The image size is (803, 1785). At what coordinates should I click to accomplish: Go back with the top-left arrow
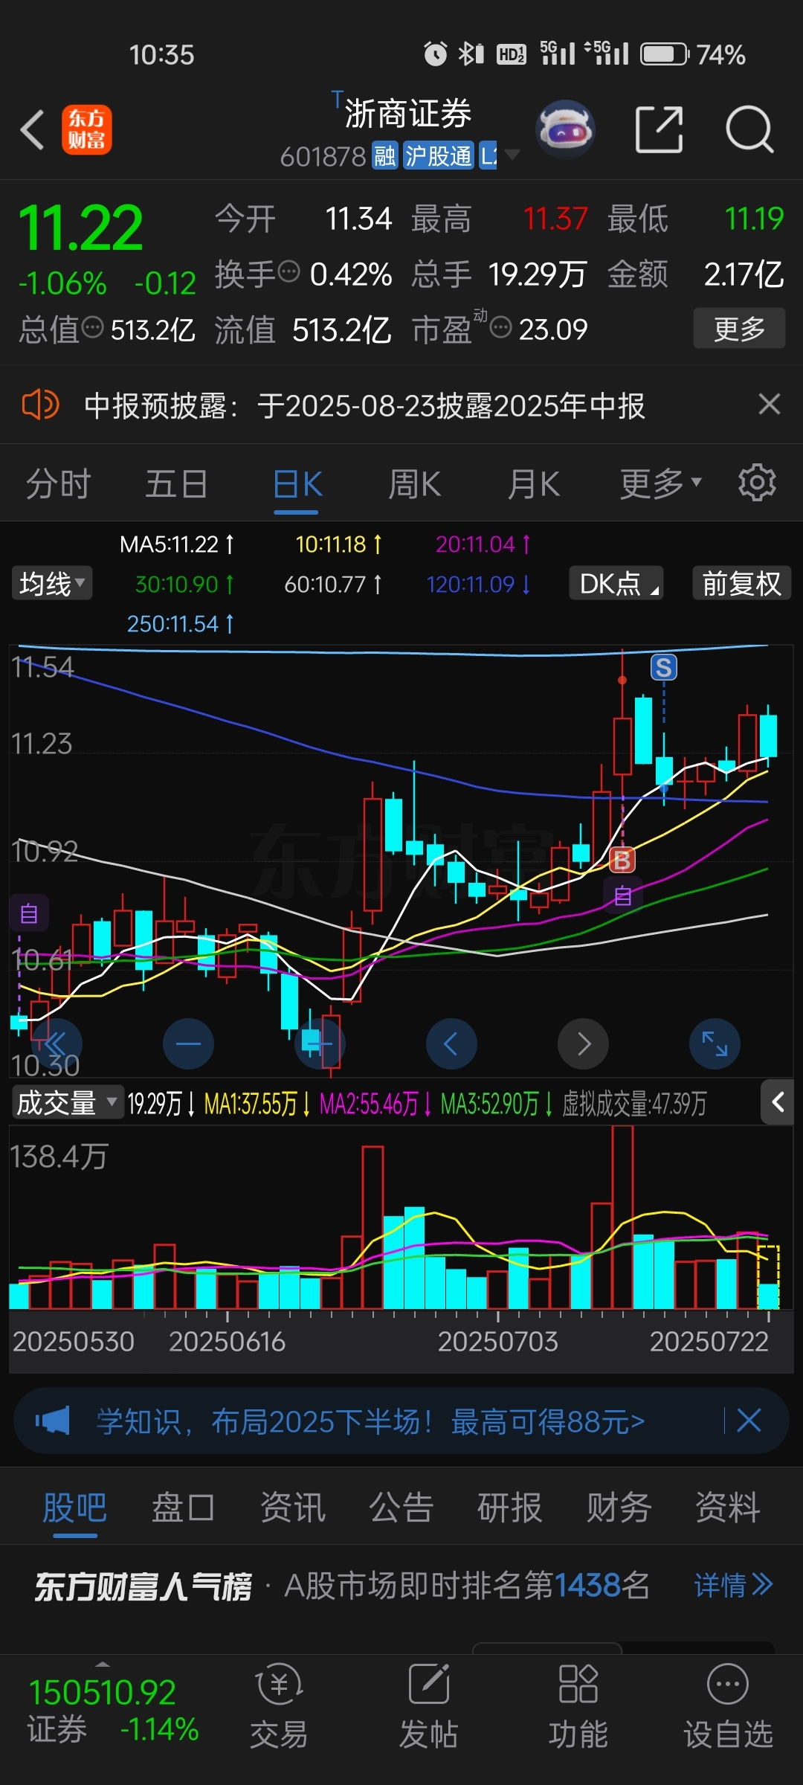[33, 130]
